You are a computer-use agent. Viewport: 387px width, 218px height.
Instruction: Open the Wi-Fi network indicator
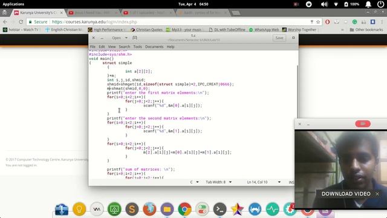click(336, 4)
